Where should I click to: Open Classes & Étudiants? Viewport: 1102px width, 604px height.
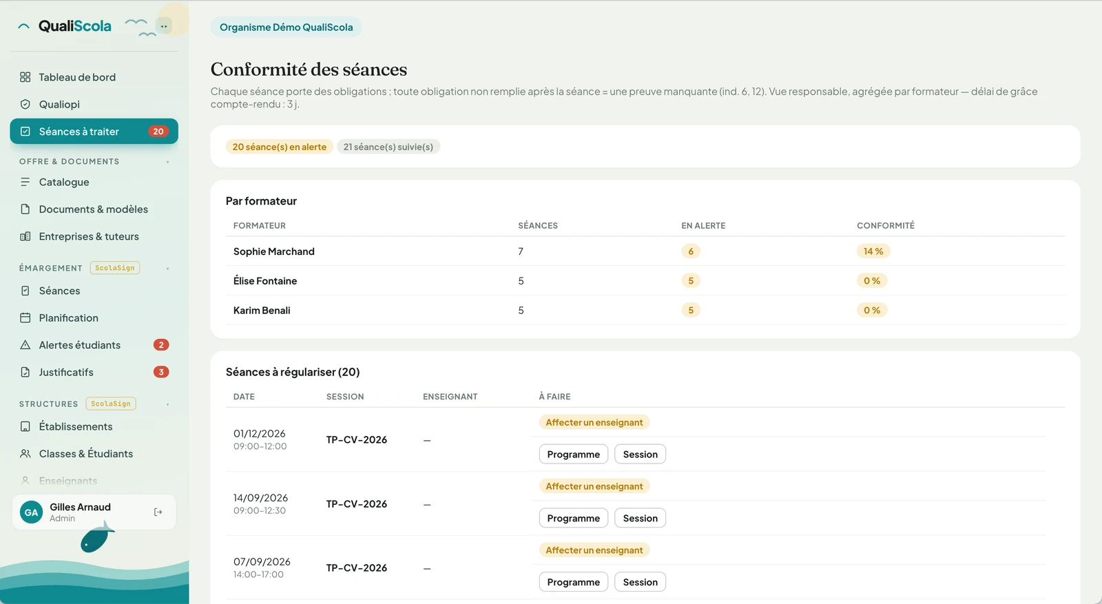pos(94,454)
